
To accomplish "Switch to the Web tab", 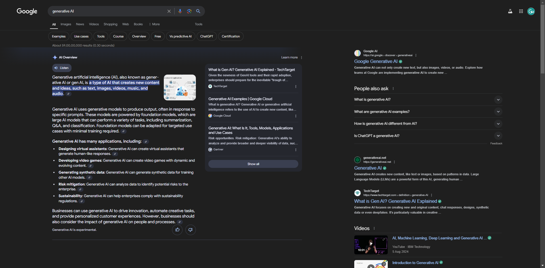I will 125,24.
